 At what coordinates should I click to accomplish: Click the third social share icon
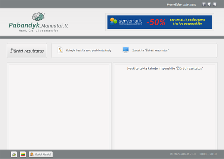[215, 4]
